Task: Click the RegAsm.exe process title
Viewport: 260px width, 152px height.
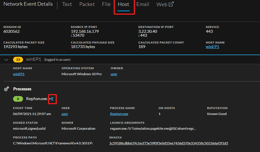Action: coord(36,99)
